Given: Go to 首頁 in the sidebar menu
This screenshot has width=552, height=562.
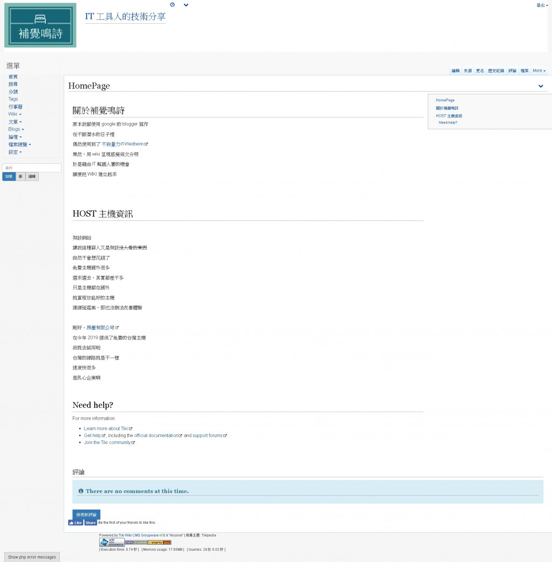Looking at the screenshot, I should tap(13, 77).
